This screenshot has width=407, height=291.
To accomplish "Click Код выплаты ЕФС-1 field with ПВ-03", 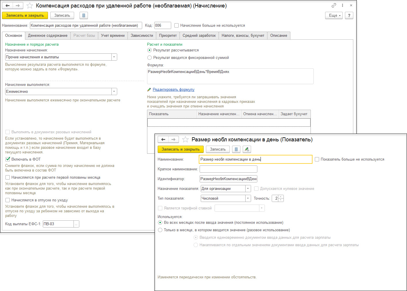I will click(x=58, y=224).
